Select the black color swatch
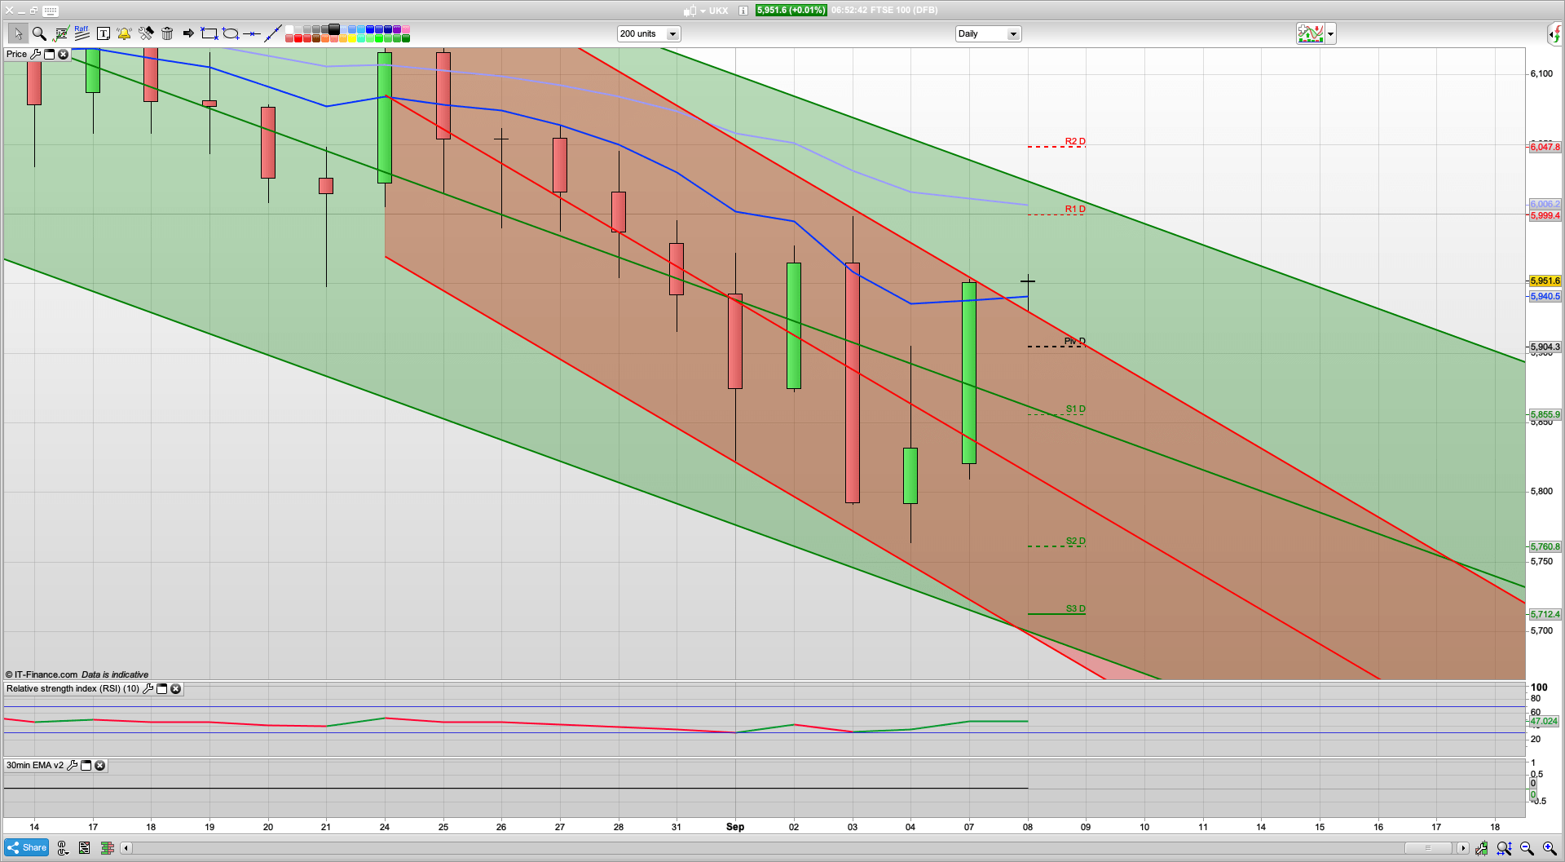1565x862 pixels. coord(333,29)
